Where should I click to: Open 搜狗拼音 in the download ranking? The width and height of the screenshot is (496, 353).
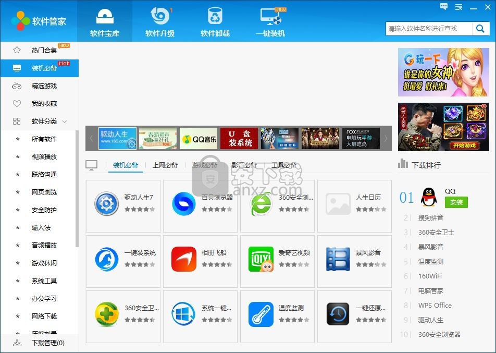coord(431,217)
